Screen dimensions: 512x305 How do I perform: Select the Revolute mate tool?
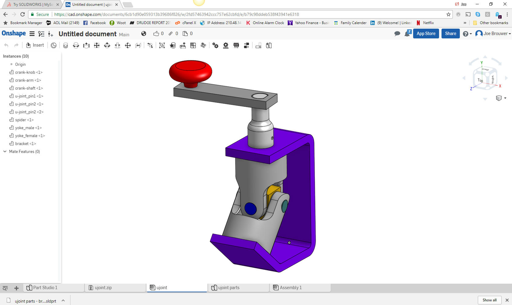pyautogui.click(x=76, y=45)
